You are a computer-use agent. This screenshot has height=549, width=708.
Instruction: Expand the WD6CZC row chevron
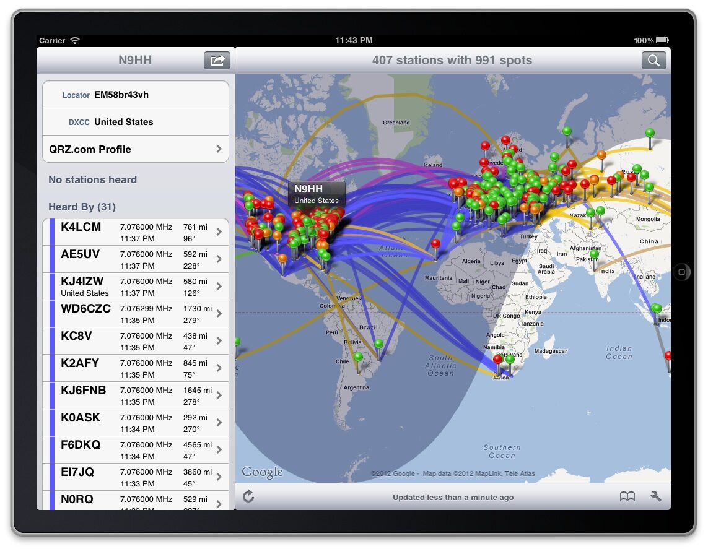[219, 314]
